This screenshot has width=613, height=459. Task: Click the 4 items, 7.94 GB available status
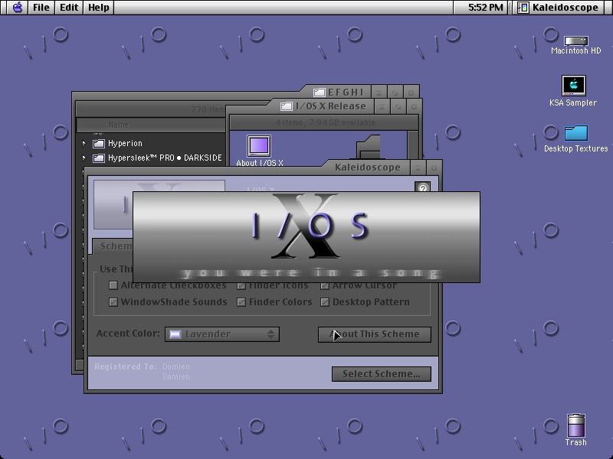pyautogui.click(x=325, y=122)
